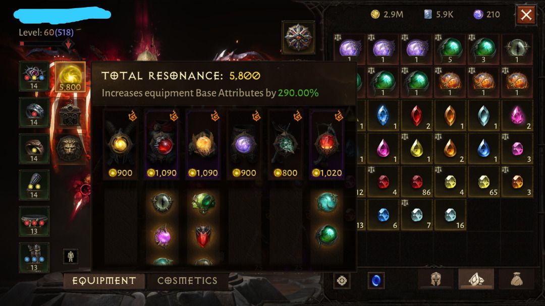The image size is (545, 306).
Task: Close the inventory with the X button
Action: pos(526,15)
